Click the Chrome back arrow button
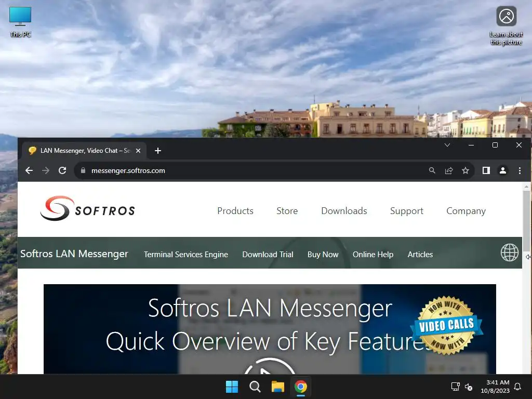The width and height of the screenshot is (532, 399). tap(29, 170)
